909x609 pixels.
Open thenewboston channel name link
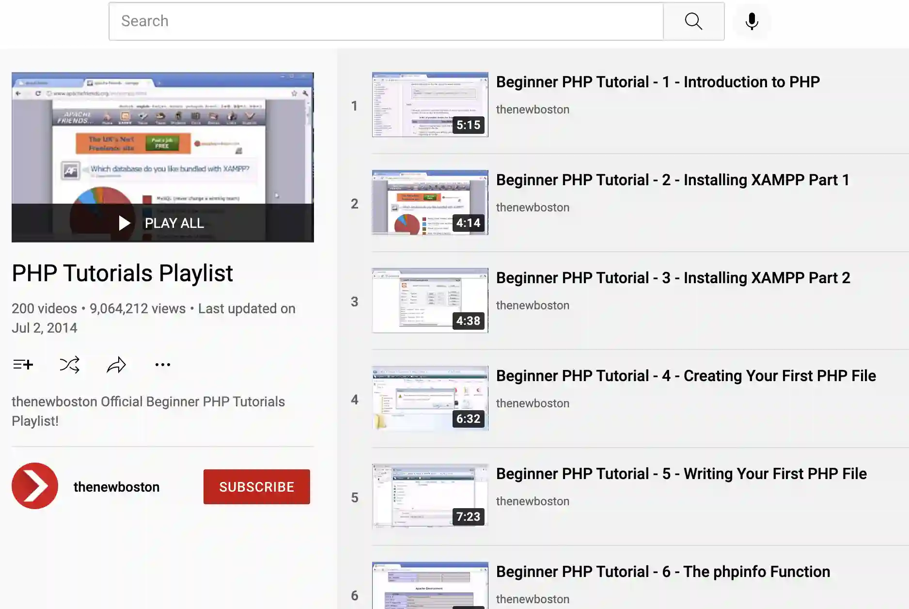coord(116,487)
